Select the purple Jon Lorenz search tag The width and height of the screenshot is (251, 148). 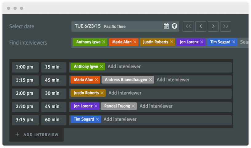188,42
